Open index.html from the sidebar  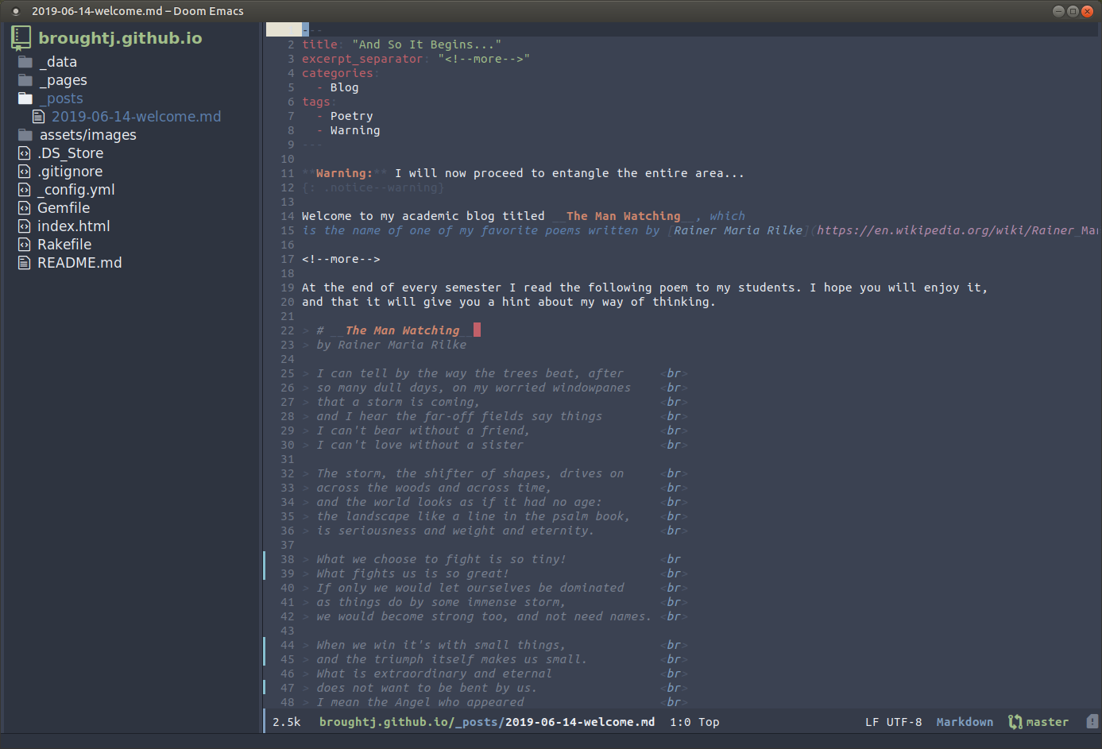pyautogui.click(x=74, y=226)
